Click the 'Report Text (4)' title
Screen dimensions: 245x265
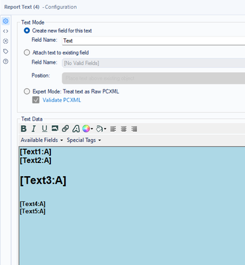[22, 7]
